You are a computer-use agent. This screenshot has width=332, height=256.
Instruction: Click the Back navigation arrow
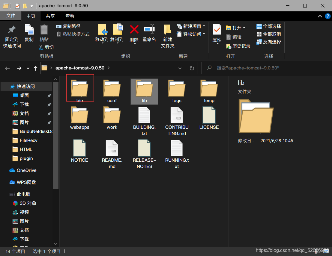[x=7, y=68]
